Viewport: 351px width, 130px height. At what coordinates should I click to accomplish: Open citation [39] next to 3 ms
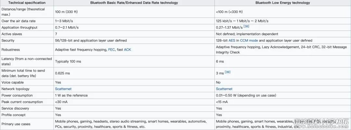pyautogui.click(x=227, y=72)
